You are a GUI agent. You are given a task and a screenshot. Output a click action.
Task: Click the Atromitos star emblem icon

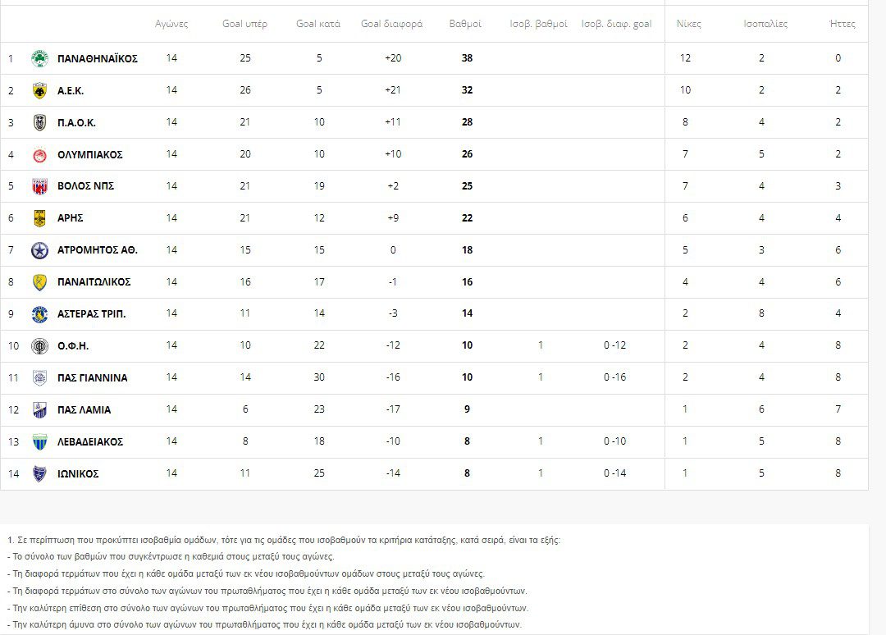[39, 250]
